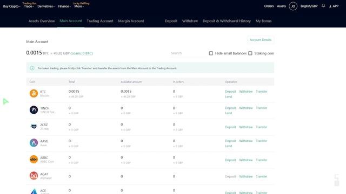Click Lend for AAVE row
Image resolution: width=346 pixels, height=194 pixels.
(229, 146)
